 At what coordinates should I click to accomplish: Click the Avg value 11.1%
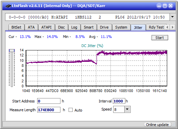pyautogui.click(x=106, y=37)
